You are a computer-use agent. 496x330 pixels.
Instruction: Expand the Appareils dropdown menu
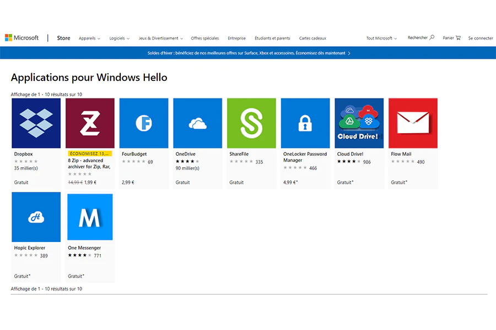89,38
